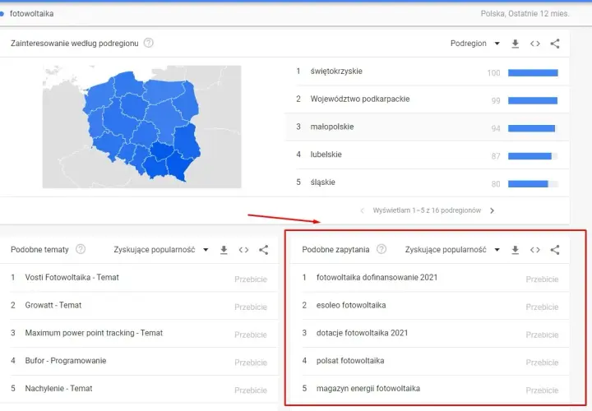The image size is (592, 411).
Task: Open Zyskujące popularność dropdown in Podobne tematy
Action: (161, 249)
